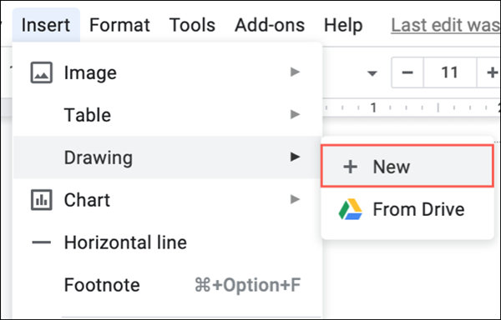Image resolution: width=501 pixels, height=320 pixels.
Task: Expand the Chart submenu arrow
Action: point(295,199)
